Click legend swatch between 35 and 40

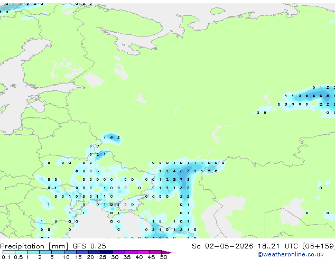point(131,252)
